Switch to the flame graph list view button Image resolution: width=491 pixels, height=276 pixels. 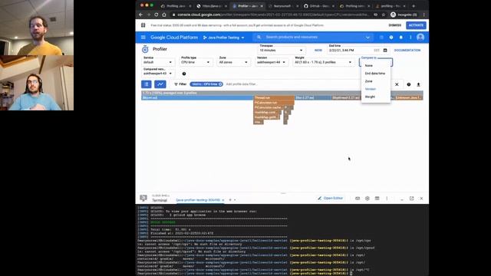click(x=147, y=84)
